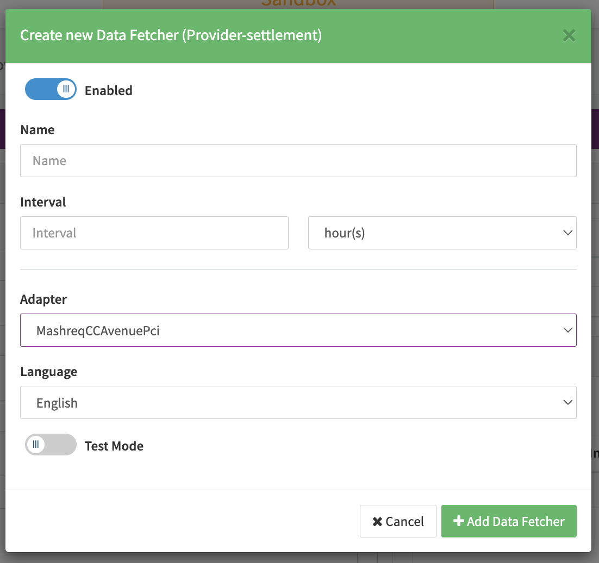Click the X icon inside Cancel button
Screen dimensions: 599x563
point(377,522)
